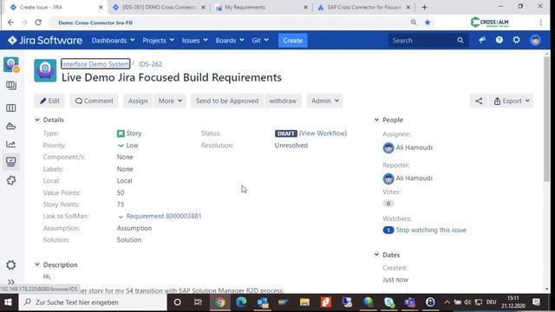Click the Windows taskbar search box

click(93, 302)
